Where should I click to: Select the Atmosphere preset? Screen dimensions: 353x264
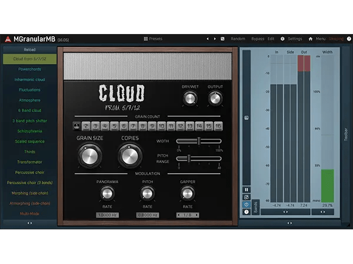click(30, 100)
